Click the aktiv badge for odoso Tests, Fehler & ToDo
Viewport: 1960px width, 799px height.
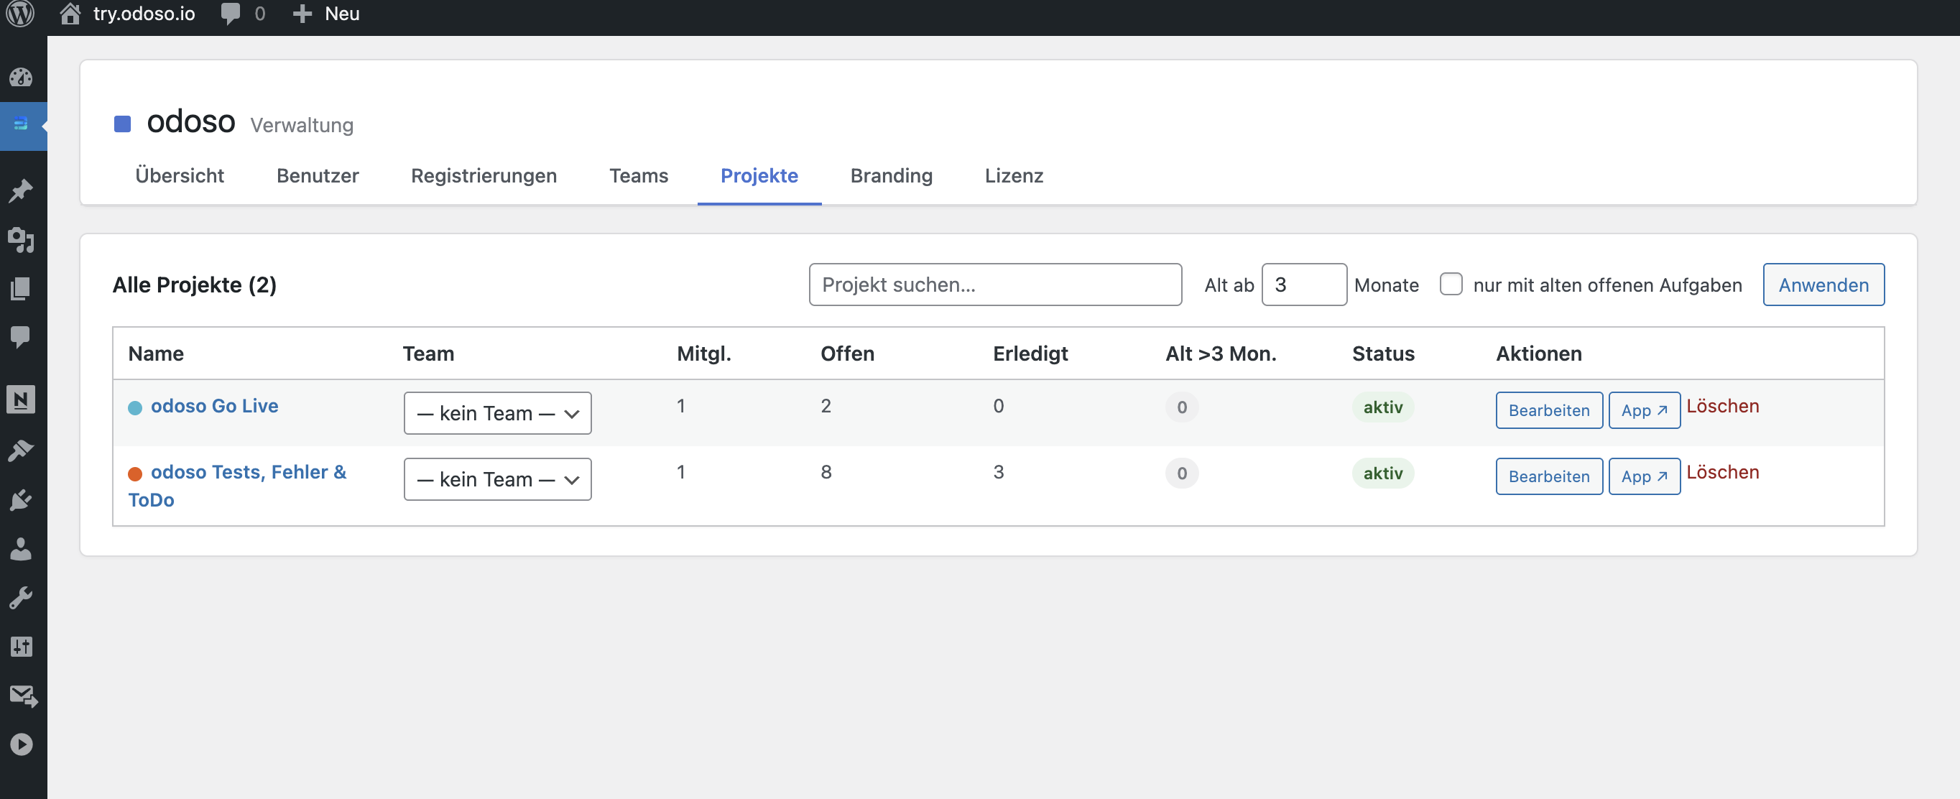[x=1382, y=474]
